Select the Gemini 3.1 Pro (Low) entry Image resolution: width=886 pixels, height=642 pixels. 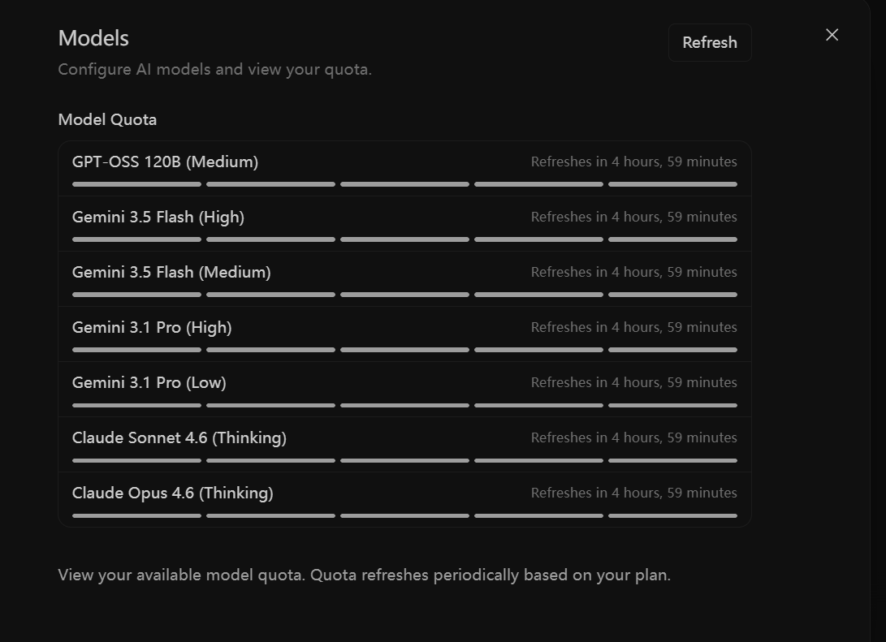pyautogui.click(x=404, y=390)
